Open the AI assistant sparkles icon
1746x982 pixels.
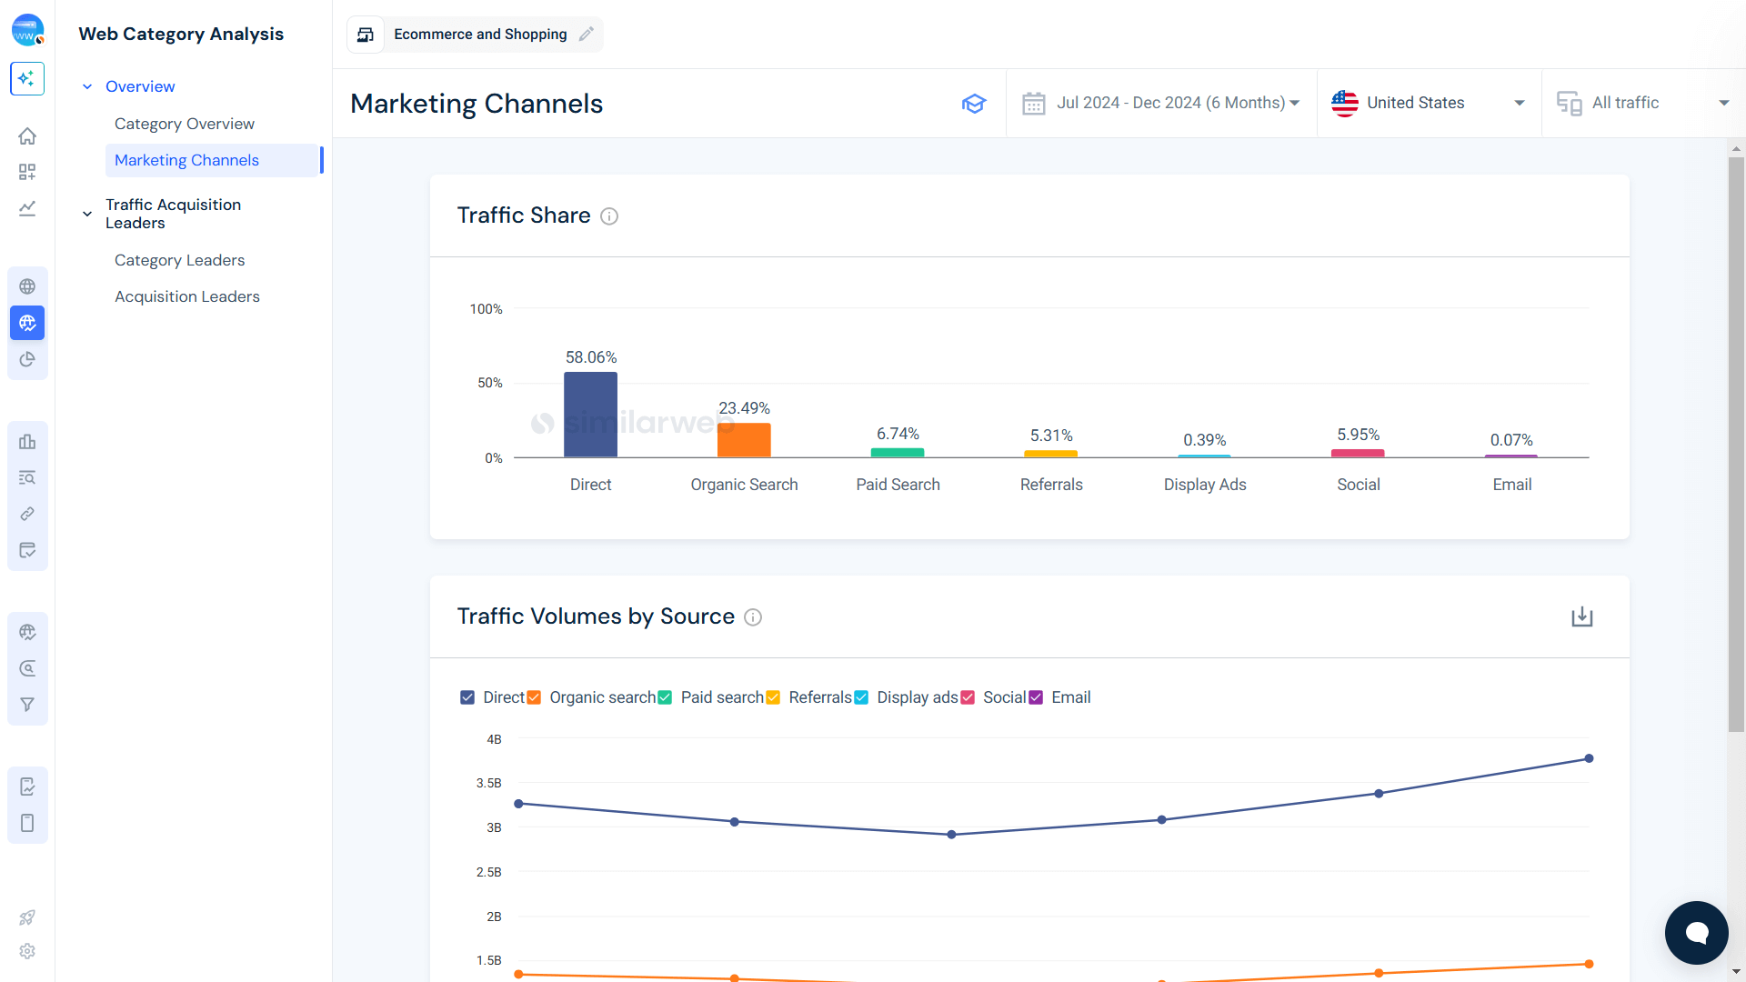27,78
